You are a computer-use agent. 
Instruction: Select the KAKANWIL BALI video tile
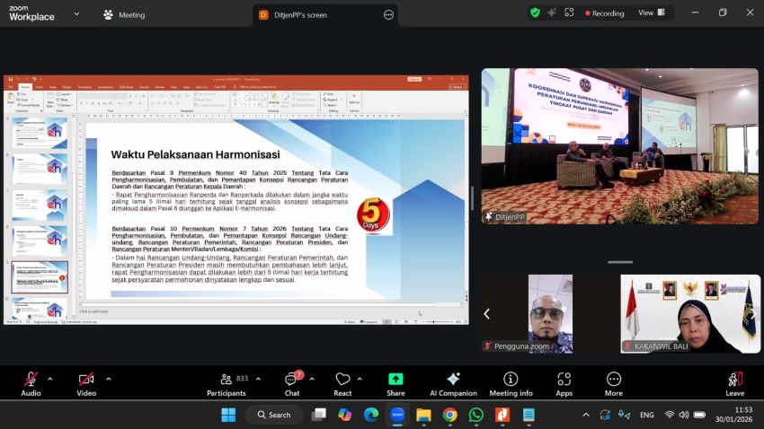[x=690, y=314]
